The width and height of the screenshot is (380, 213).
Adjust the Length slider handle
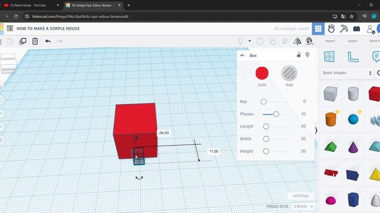[266, 127]
